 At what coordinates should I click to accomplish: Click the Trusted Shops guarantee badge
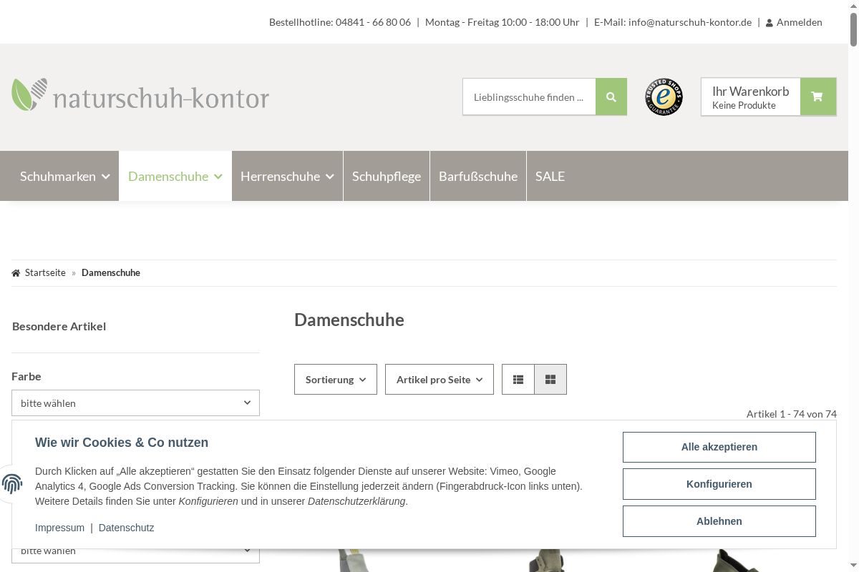664,97
